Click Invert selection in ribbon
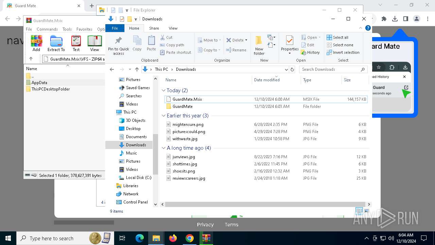This screenshot has width=435, height=245. tap(343, 52)
